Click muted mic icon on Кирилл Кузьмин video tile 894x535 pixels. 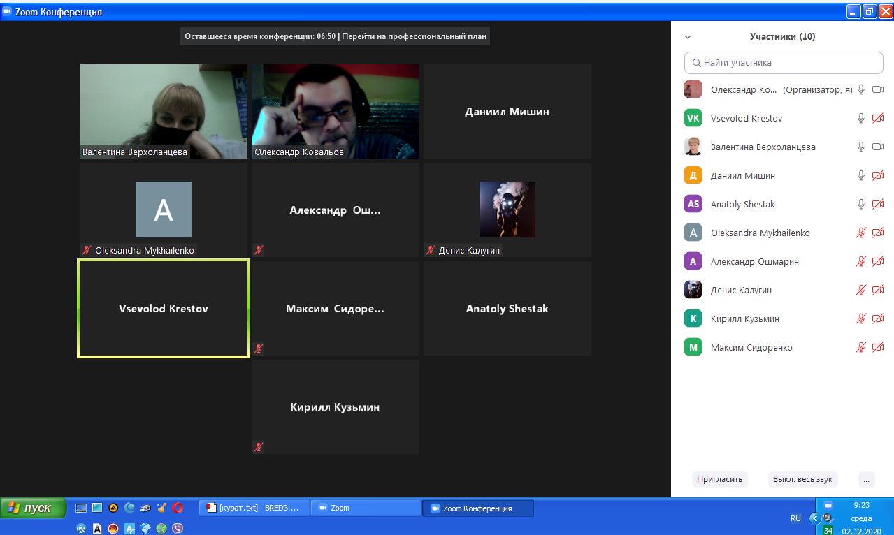259,446
